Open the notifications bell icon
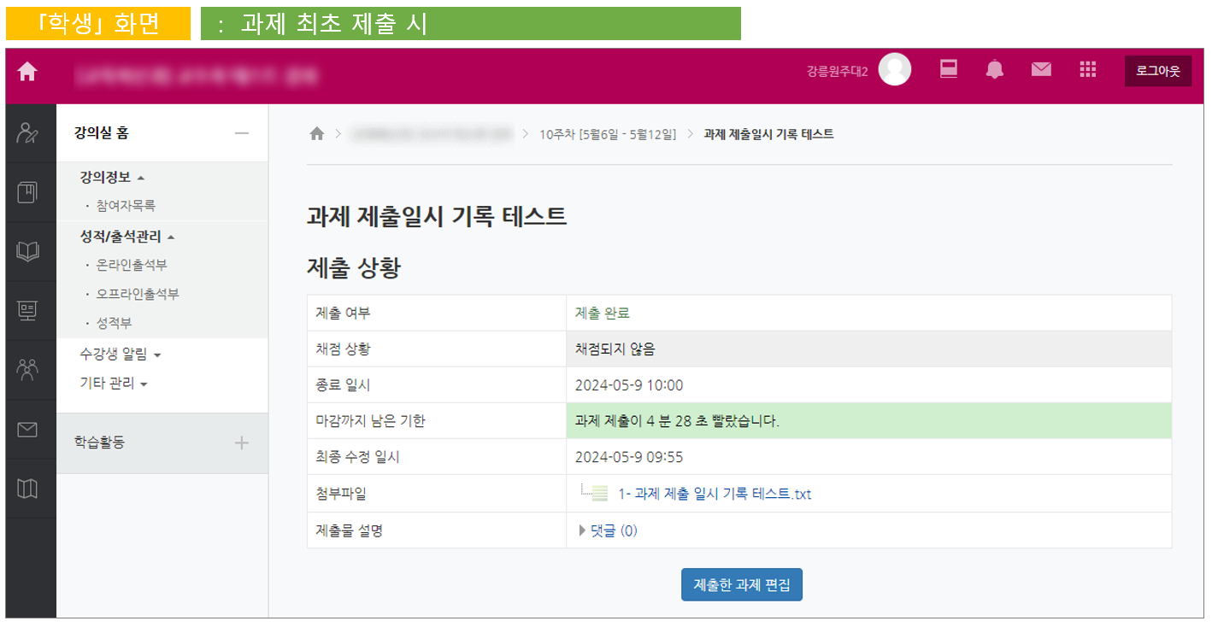The width and height of the screenshot is (1212, 627). pyautogui.click(x=994, y=71)
